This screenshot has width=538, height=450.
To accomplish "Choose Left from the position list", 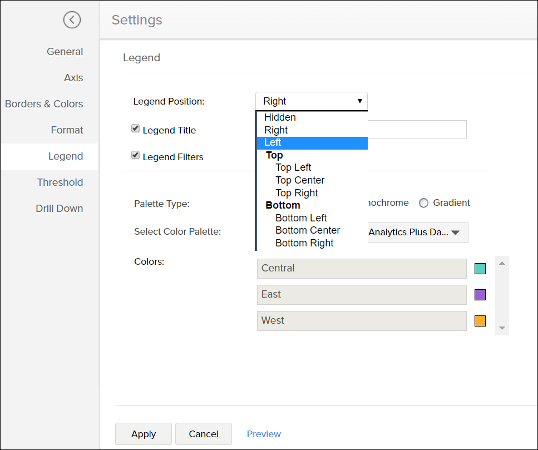I will coord(273,142).
